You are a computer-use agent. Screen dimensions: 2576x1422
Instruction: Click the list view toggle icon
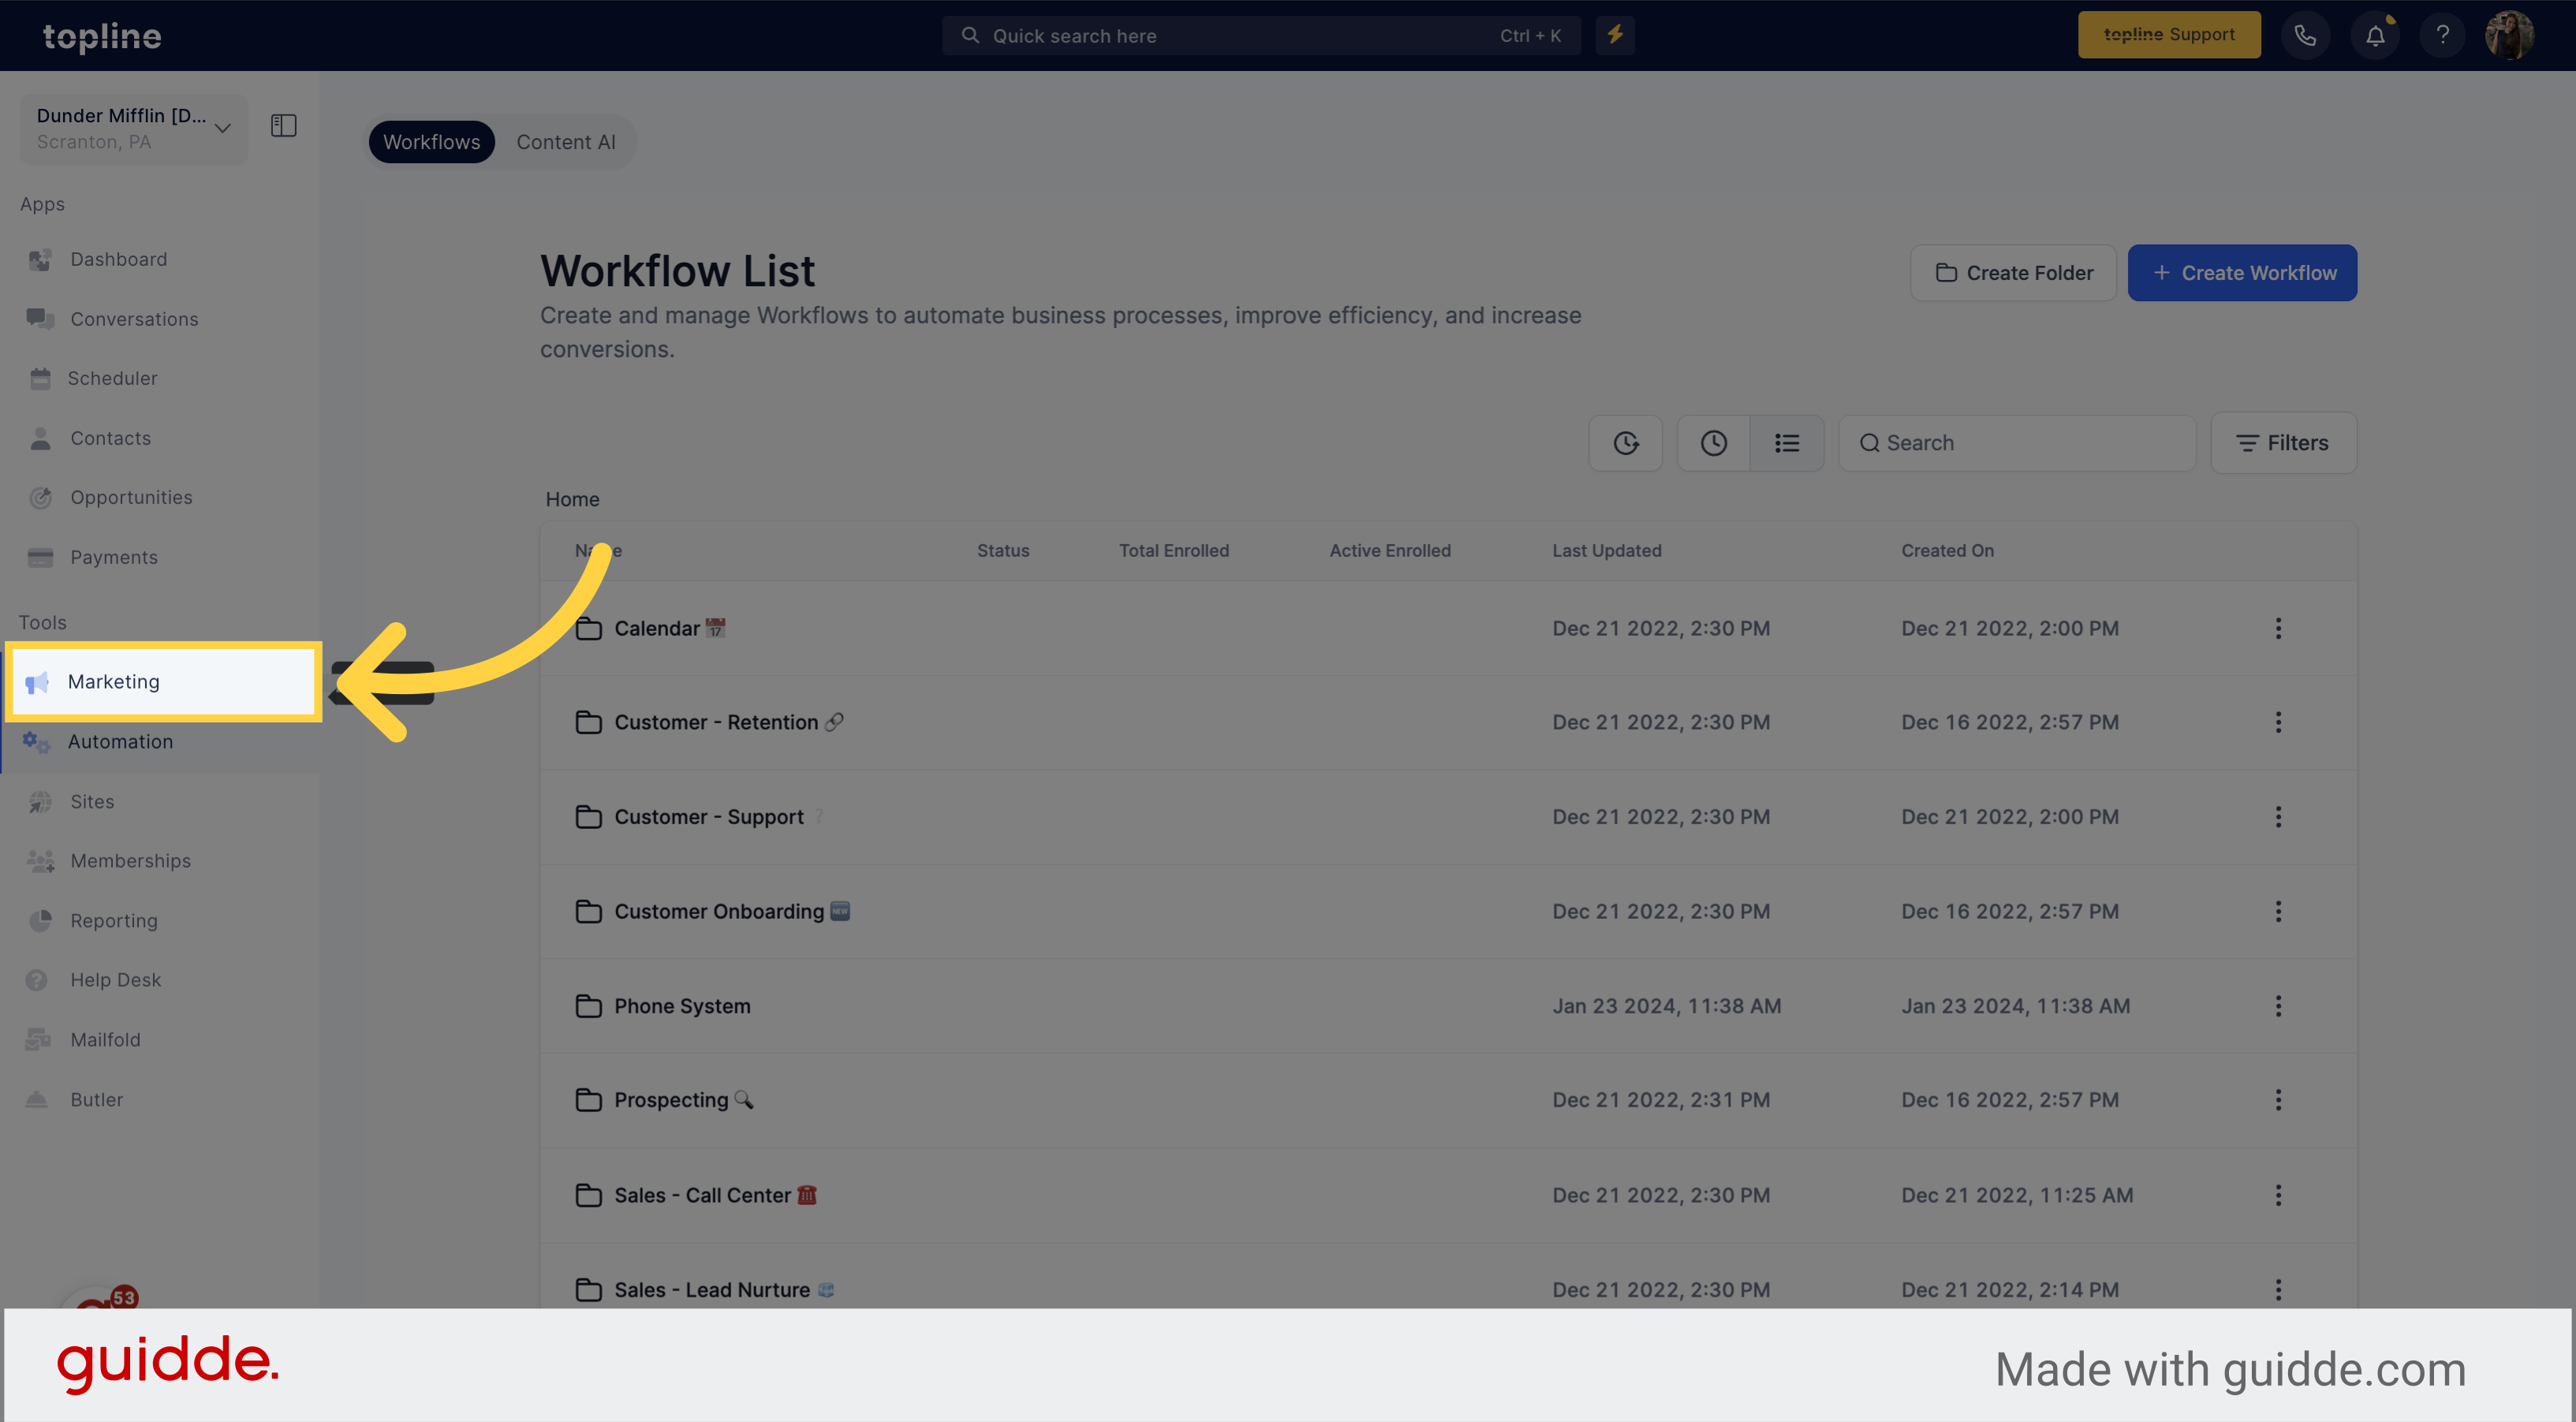click(1788, 443)
